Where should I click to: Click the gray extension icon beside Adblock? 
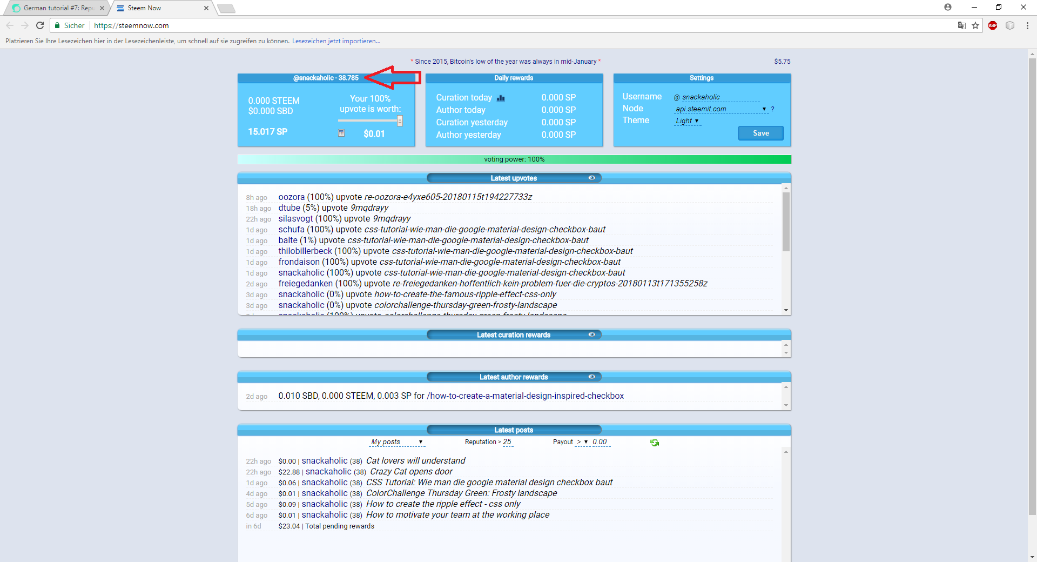[1010, 25]
